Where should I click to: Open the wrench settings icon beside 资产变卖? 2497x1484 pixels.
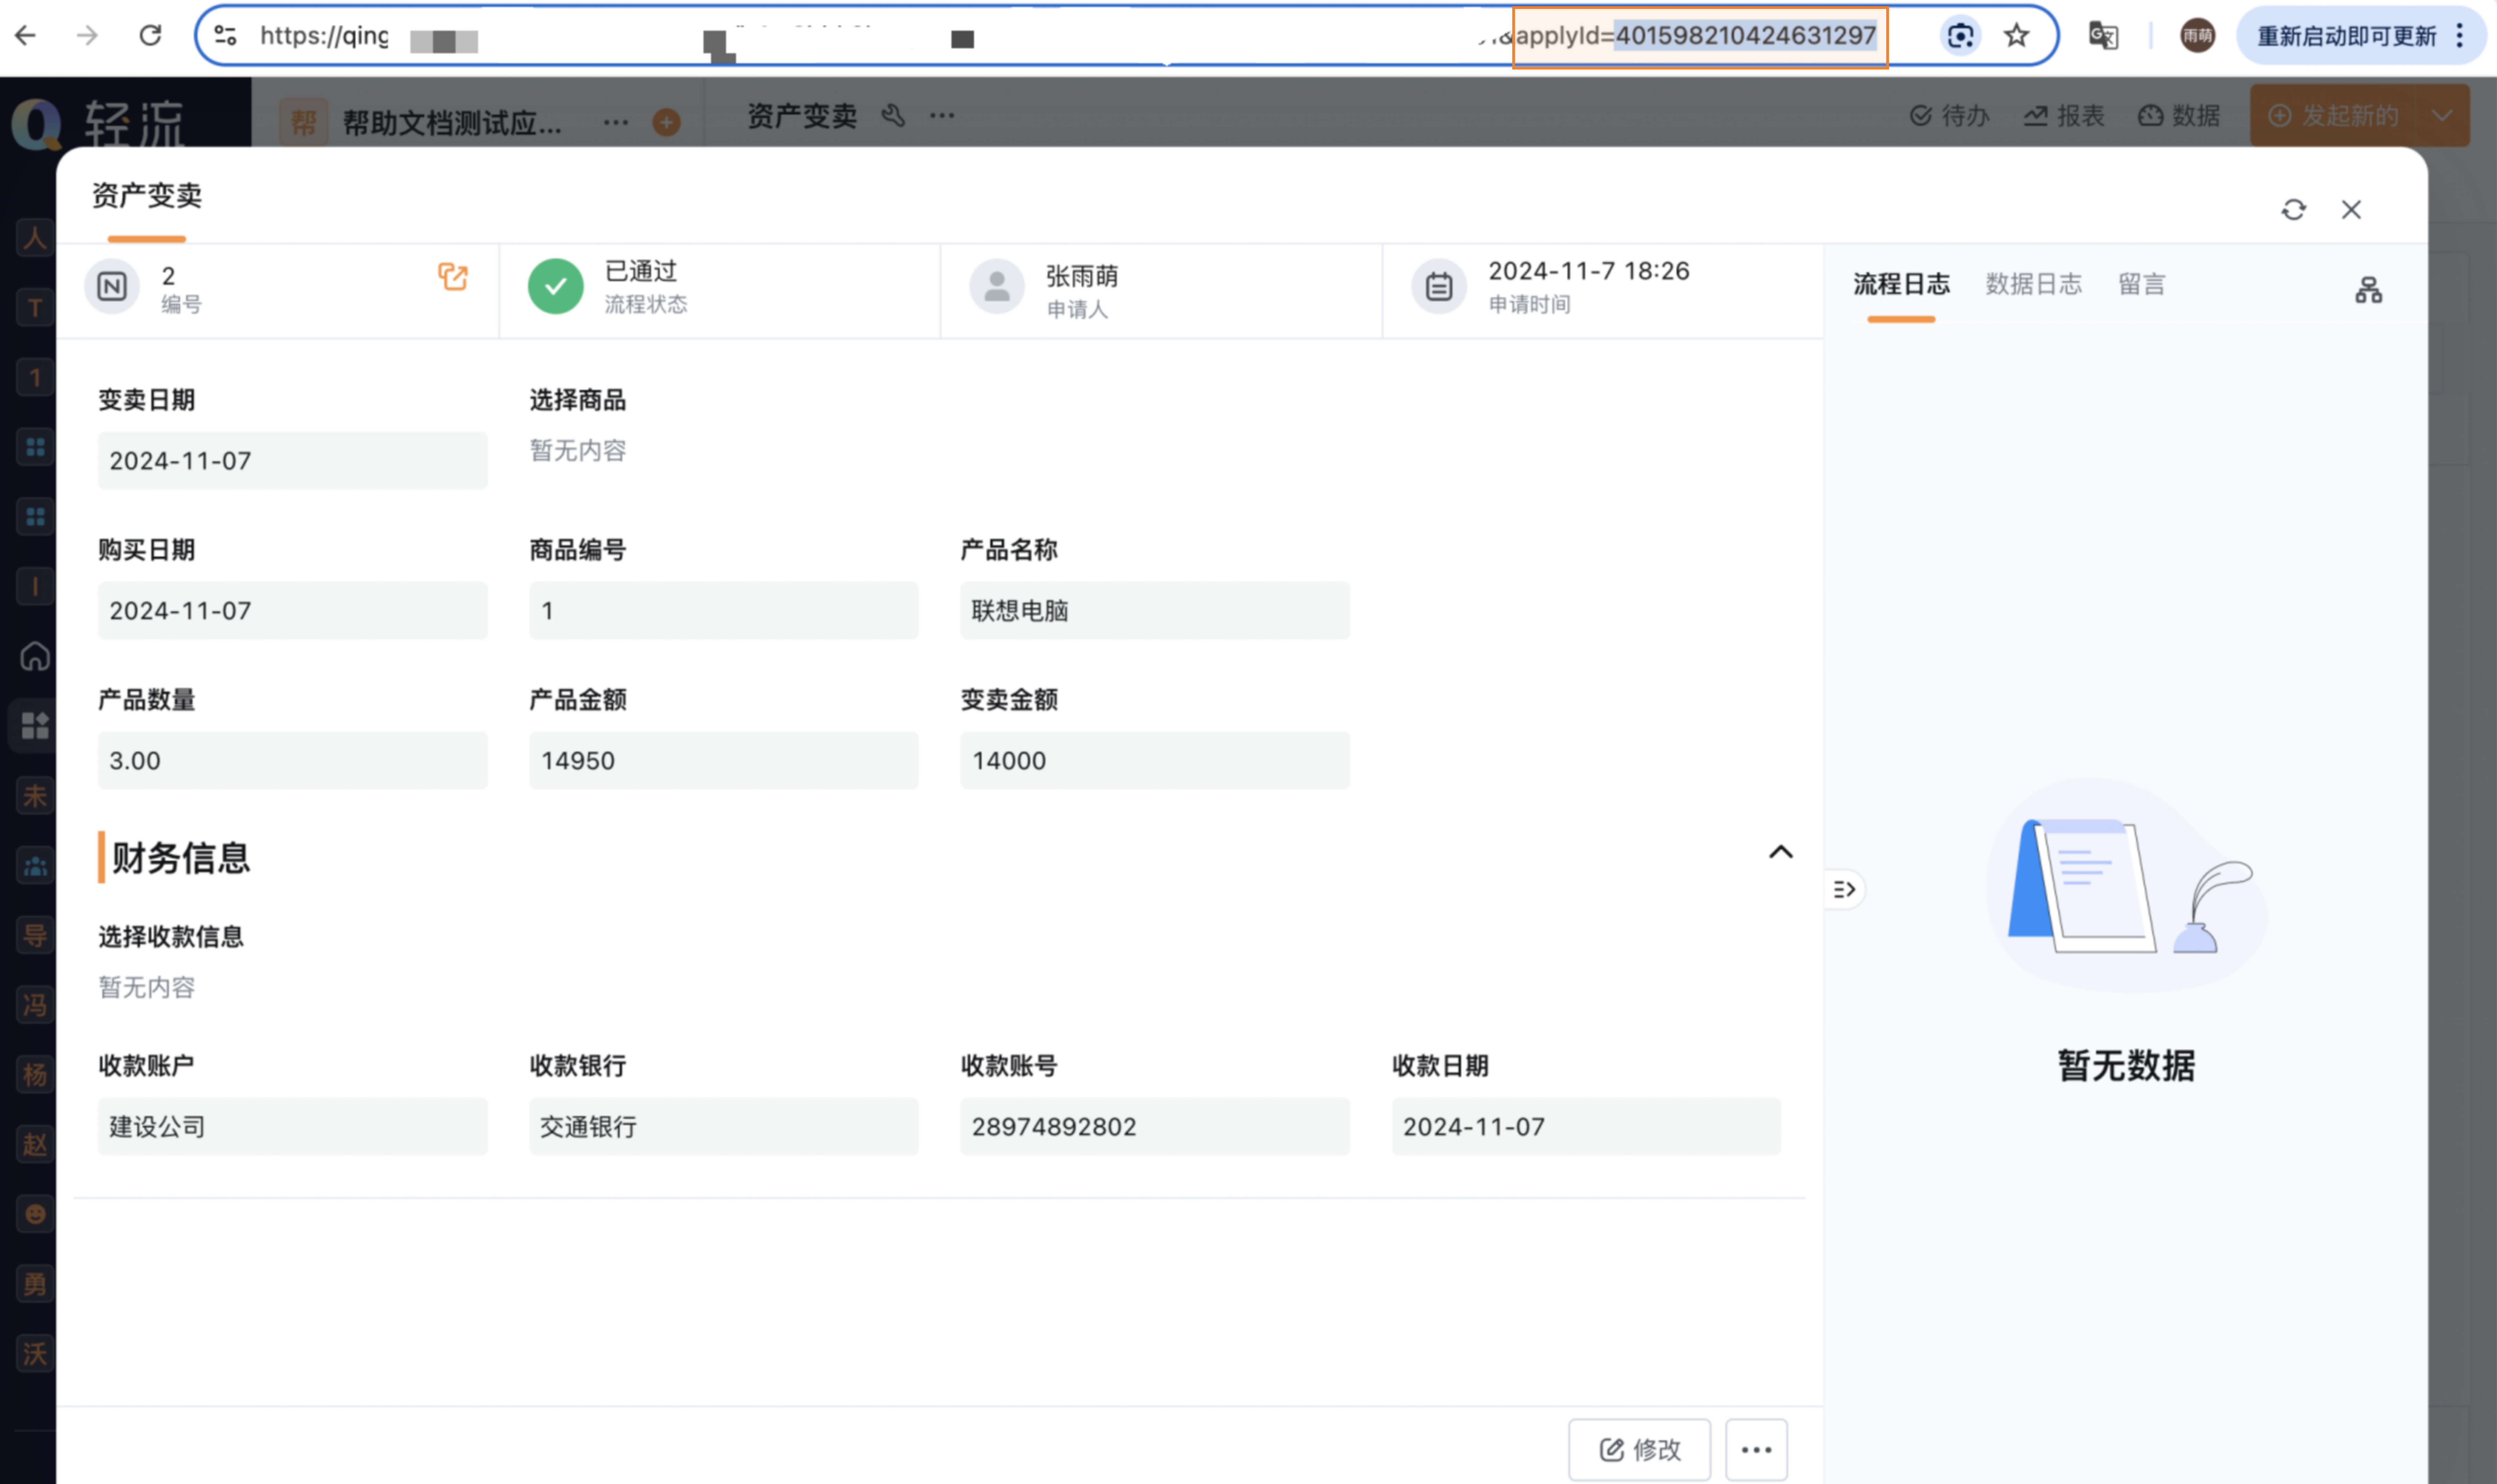pos(893,116)
